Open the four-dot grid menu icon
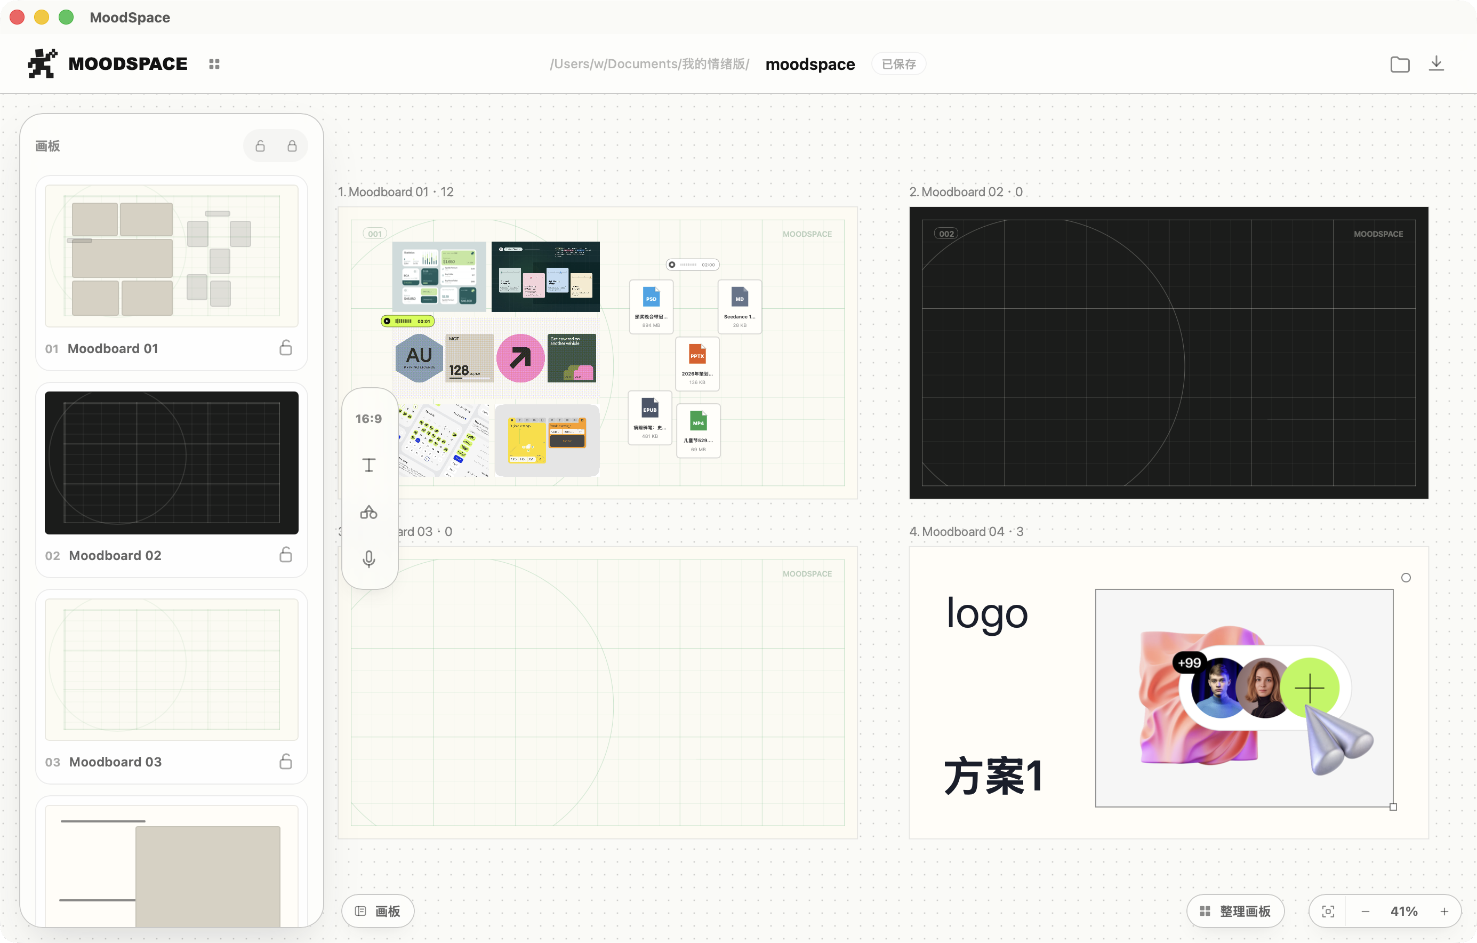Screen dimensions: 1477x943 tap(214, 64)
